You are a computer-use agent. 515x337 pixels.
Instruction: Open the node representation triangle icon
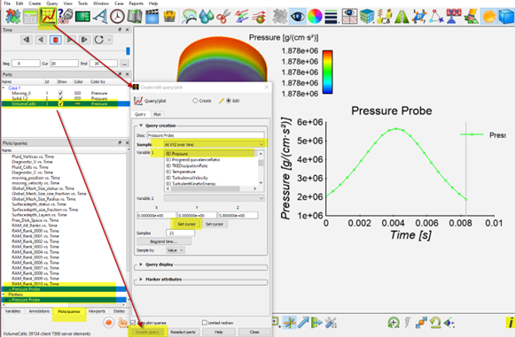click(436, 16)
